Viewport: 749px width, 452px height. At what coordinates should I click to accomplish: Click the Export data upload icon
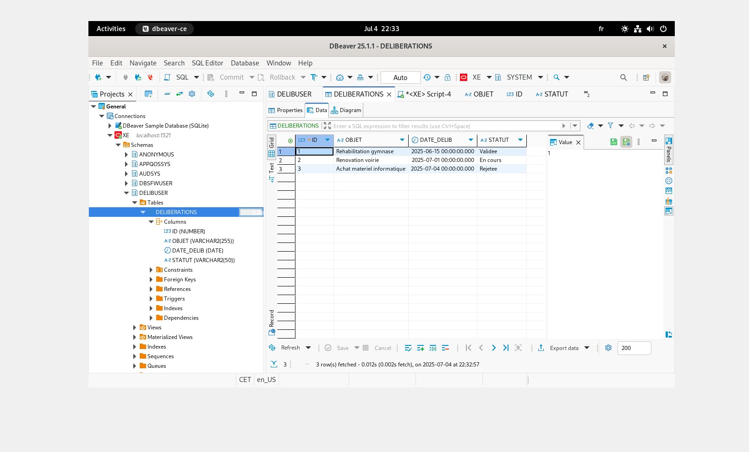[541, 348]
